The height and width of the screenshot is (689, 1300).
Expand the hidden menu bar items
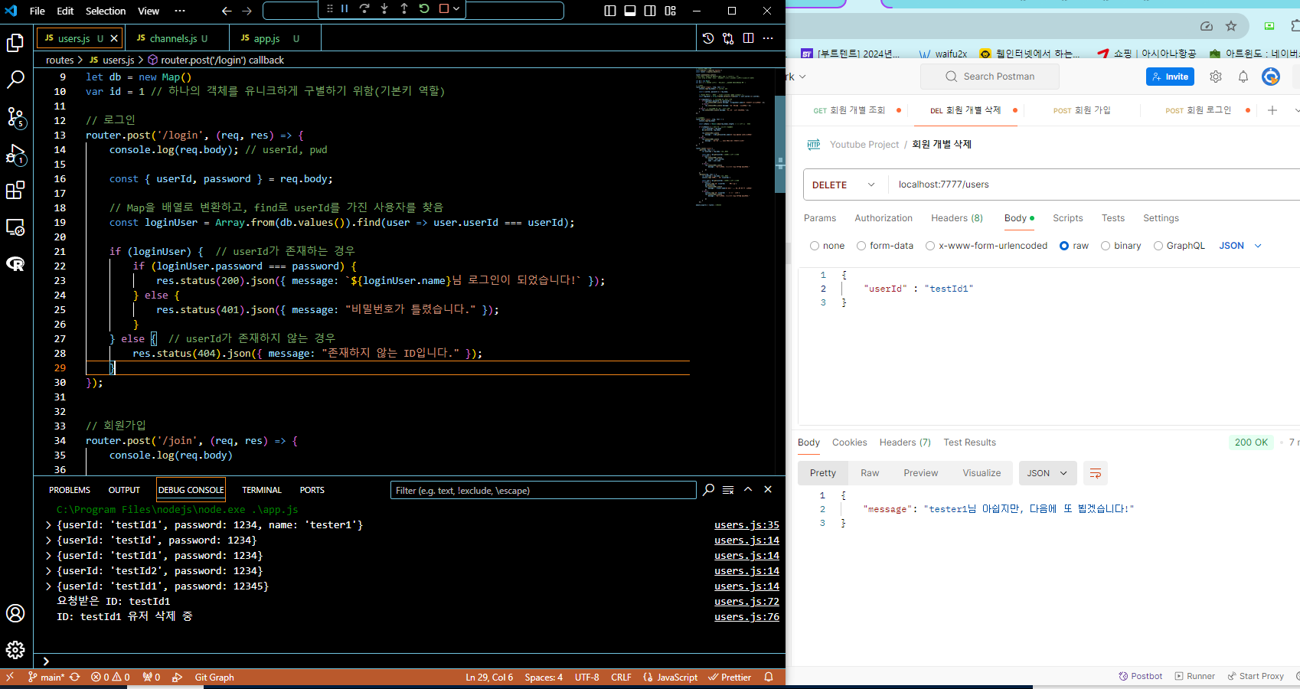pyautogui.click(x=180, y=11)
